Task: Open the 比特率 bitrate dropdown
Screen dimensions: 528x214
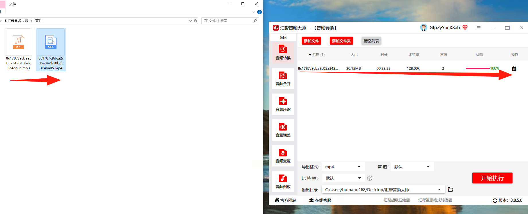Action: pyautogui.click(x=344, y=178)
